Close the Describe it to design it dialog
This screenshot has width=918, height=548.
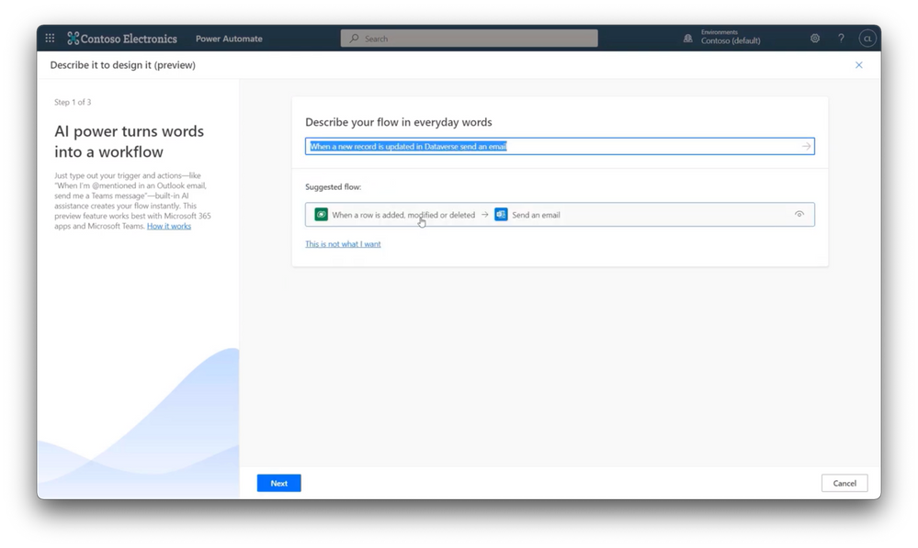pos(859,65)
